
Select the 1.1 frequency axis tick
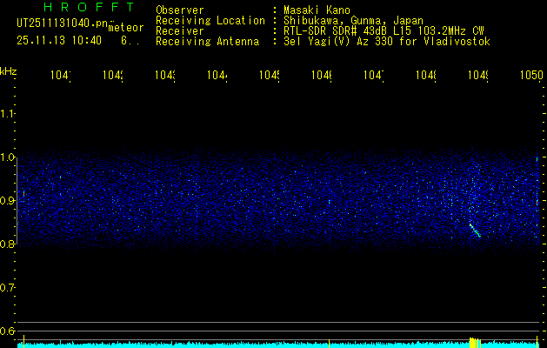pyautogui.click(x=8, y=114)
